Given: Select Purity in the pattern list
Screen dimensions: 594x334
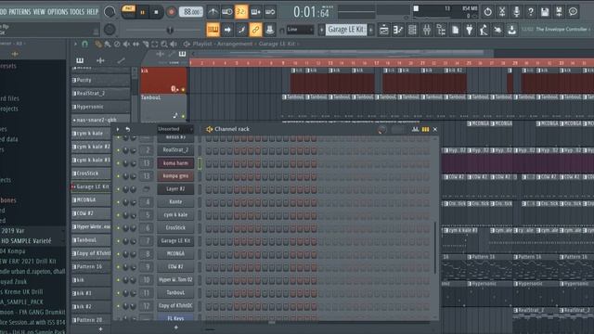Looking at the screenshot, I should click(x=101, y=80).
